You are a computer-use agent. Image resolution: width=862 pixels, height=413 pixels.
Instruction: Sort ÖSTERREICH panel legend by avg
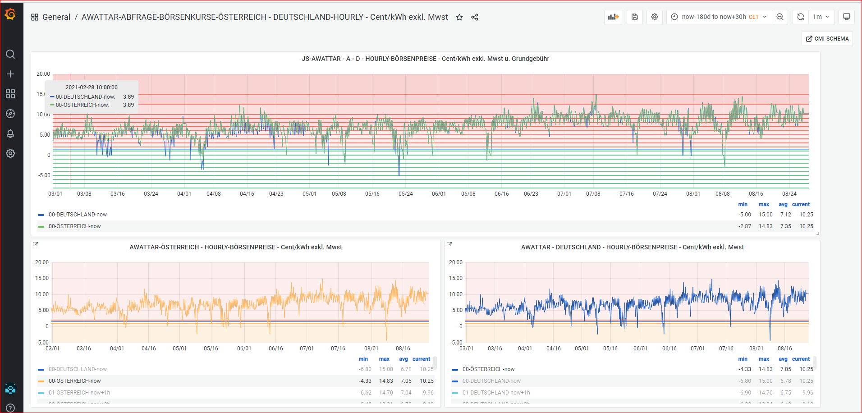click(403, 359)
